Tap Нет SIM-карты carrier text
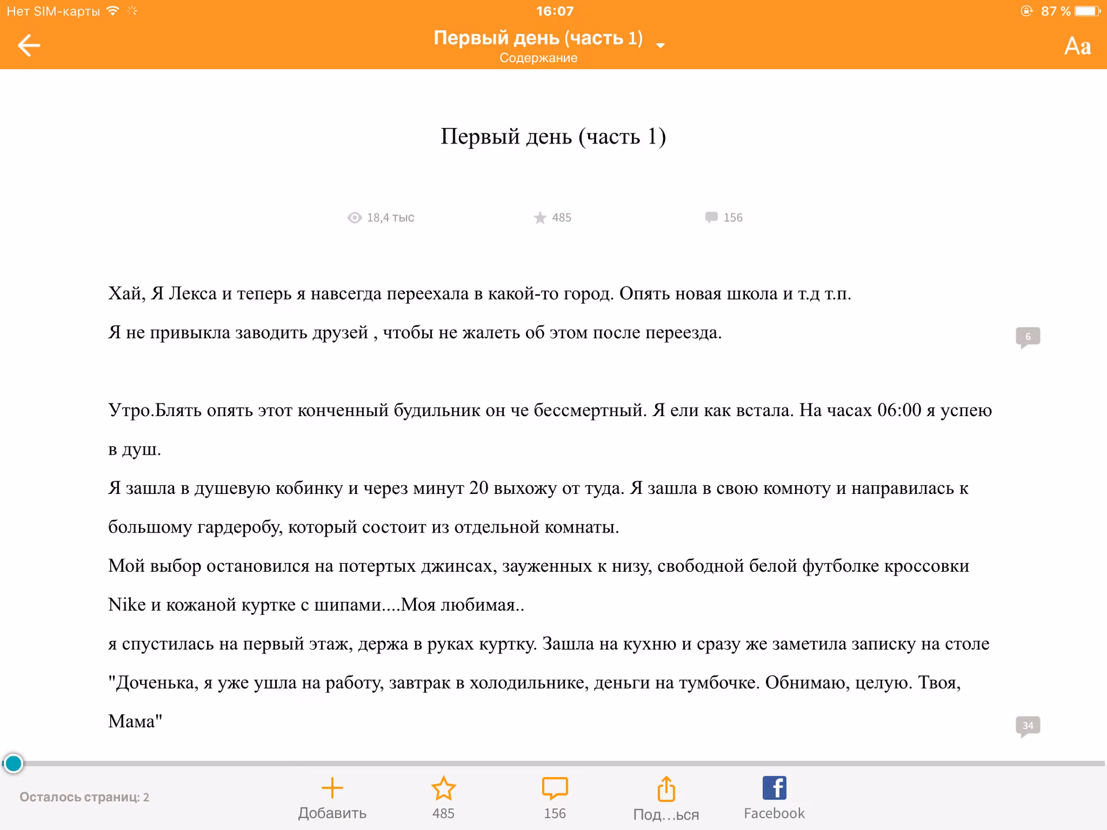 click(53, 11)
